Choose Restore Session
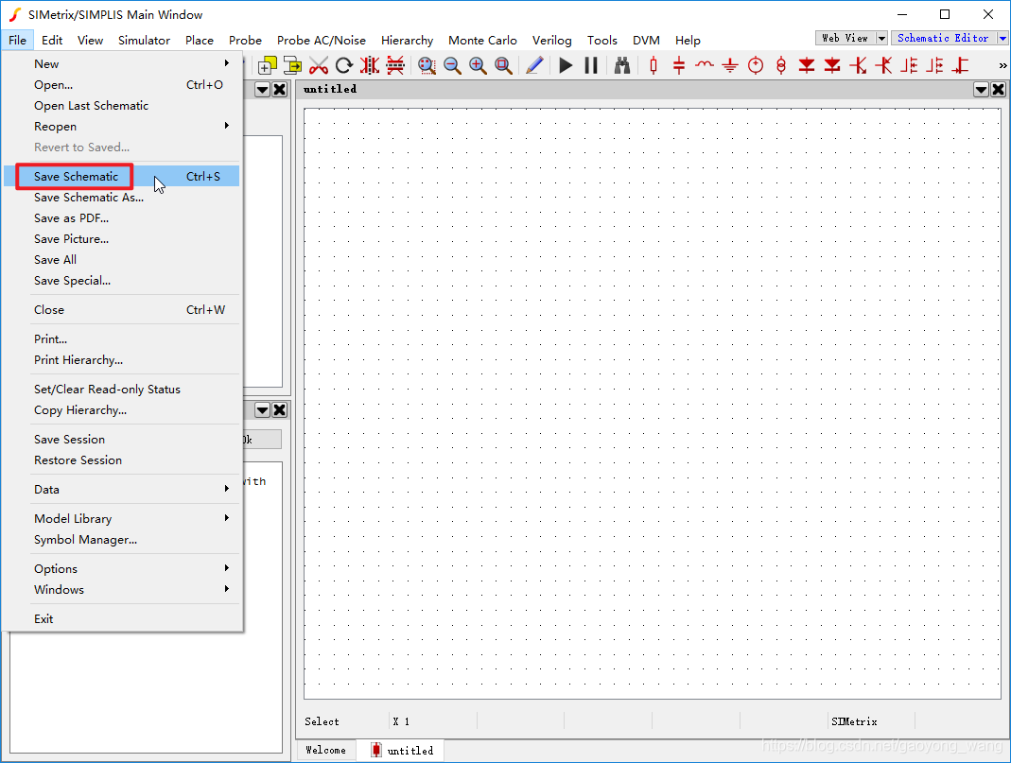 tap(122, 460)
